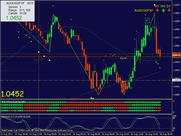This screenshot has width=181, height=136.
Task: Click the small cyan up arrow near M3
Action: point(131,88)
